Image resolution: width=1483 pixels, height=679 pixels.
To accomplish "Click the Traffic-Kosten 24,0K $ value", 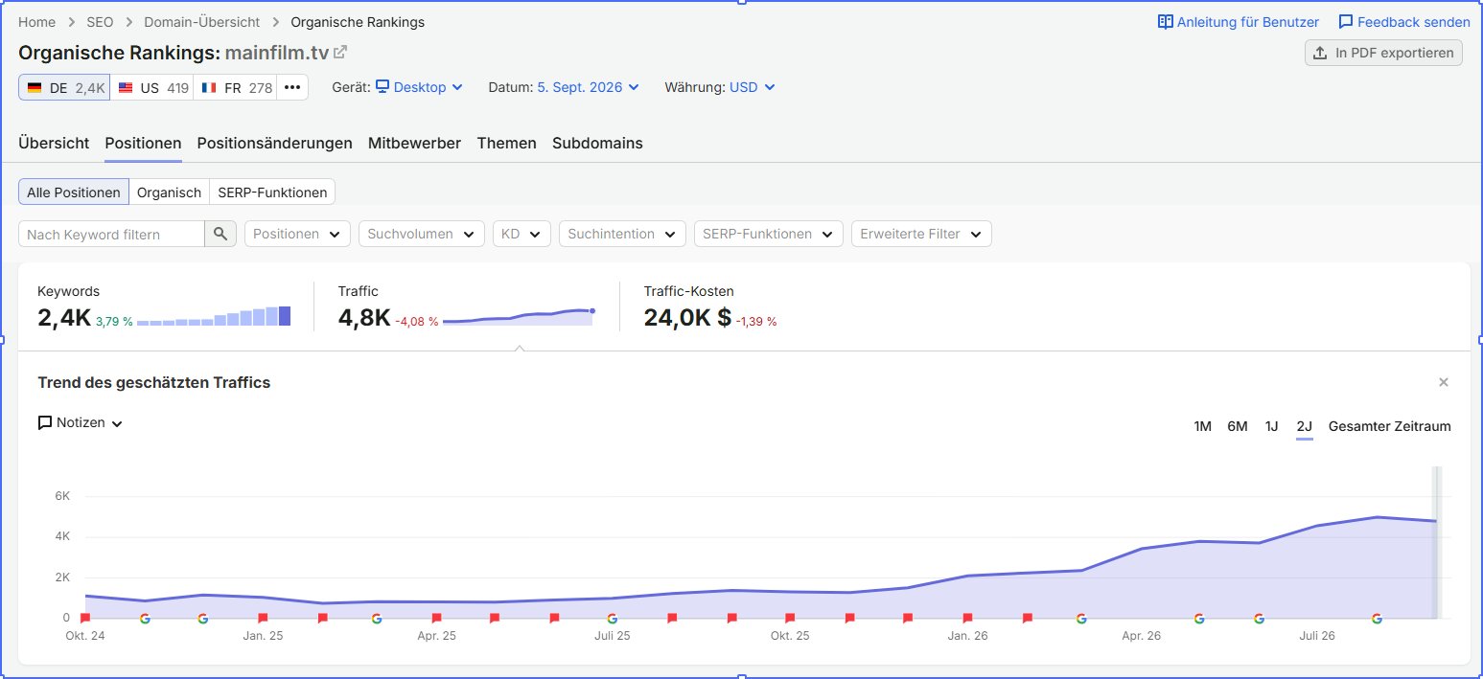I will pos(687,319).
